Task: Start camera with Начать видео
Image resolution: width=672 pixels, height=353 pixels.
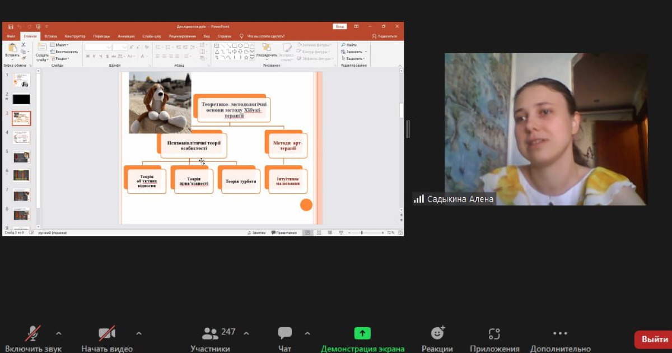Action: [x=107, y=333]
